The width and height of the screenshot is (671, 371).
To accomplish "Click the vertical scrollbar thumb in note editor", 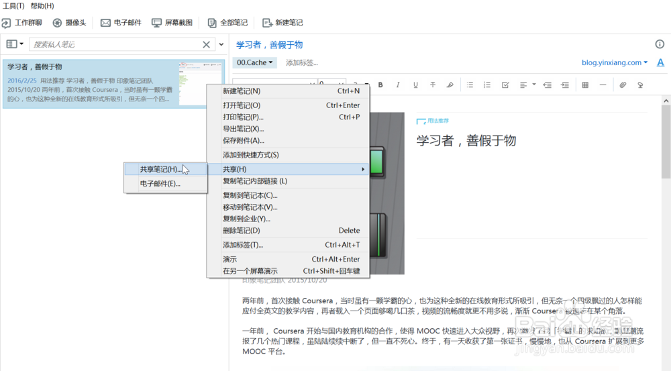I will [666, 142].
